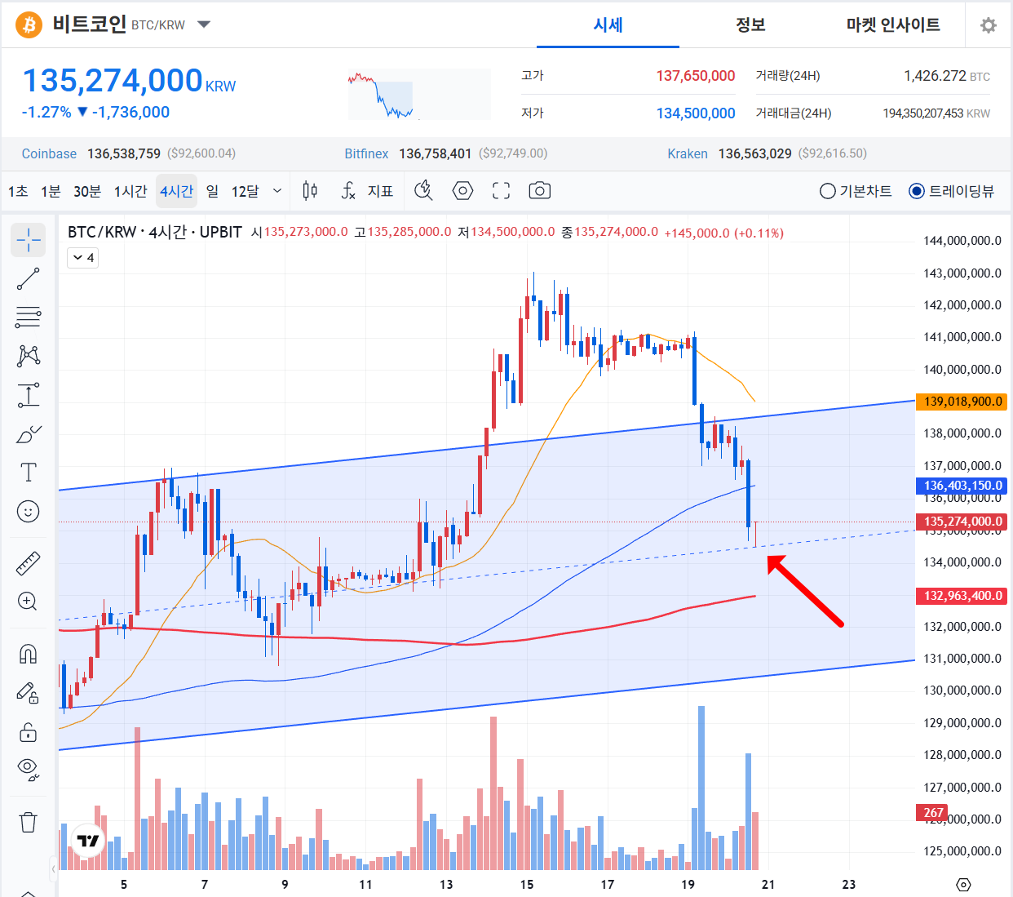Select the text annotation tool

tap(28, 473)
